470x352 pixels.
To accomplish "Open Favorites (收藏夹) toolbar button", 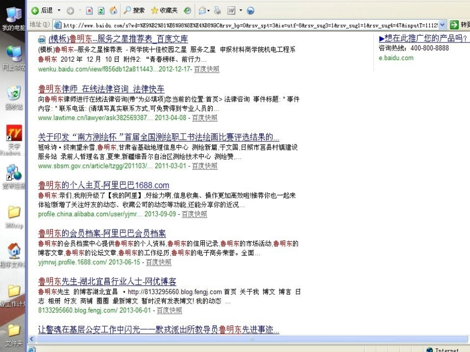I will click(164, 10).
